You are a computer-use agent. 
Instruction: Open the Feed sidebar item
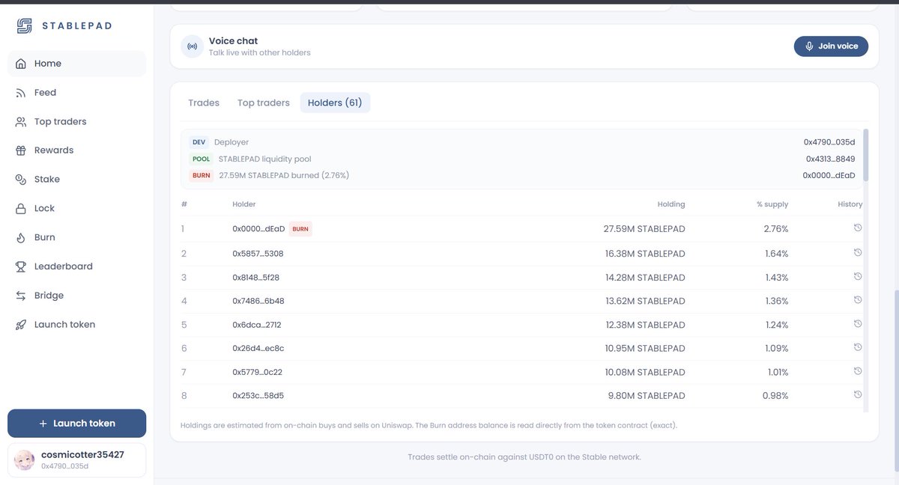pyautogui.click(x=76, y=93)
